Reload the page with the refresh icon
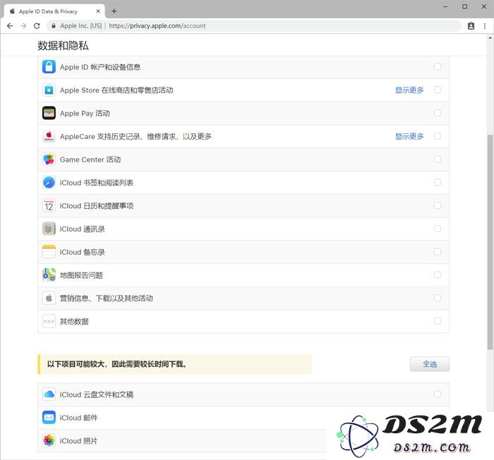The image size is (494, 460). click(37, 26)
